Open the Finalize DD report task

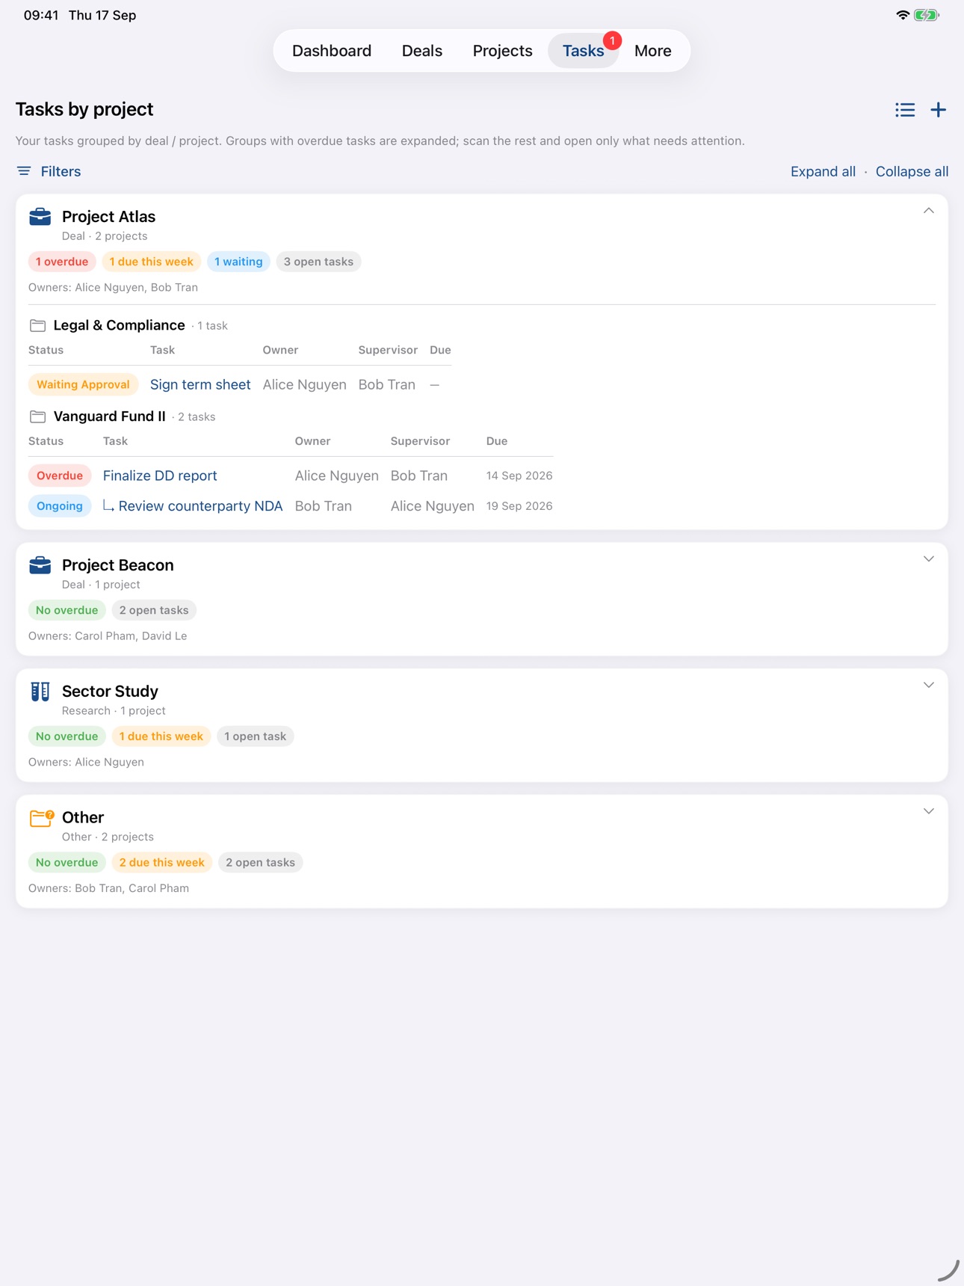tap(160, 476)
